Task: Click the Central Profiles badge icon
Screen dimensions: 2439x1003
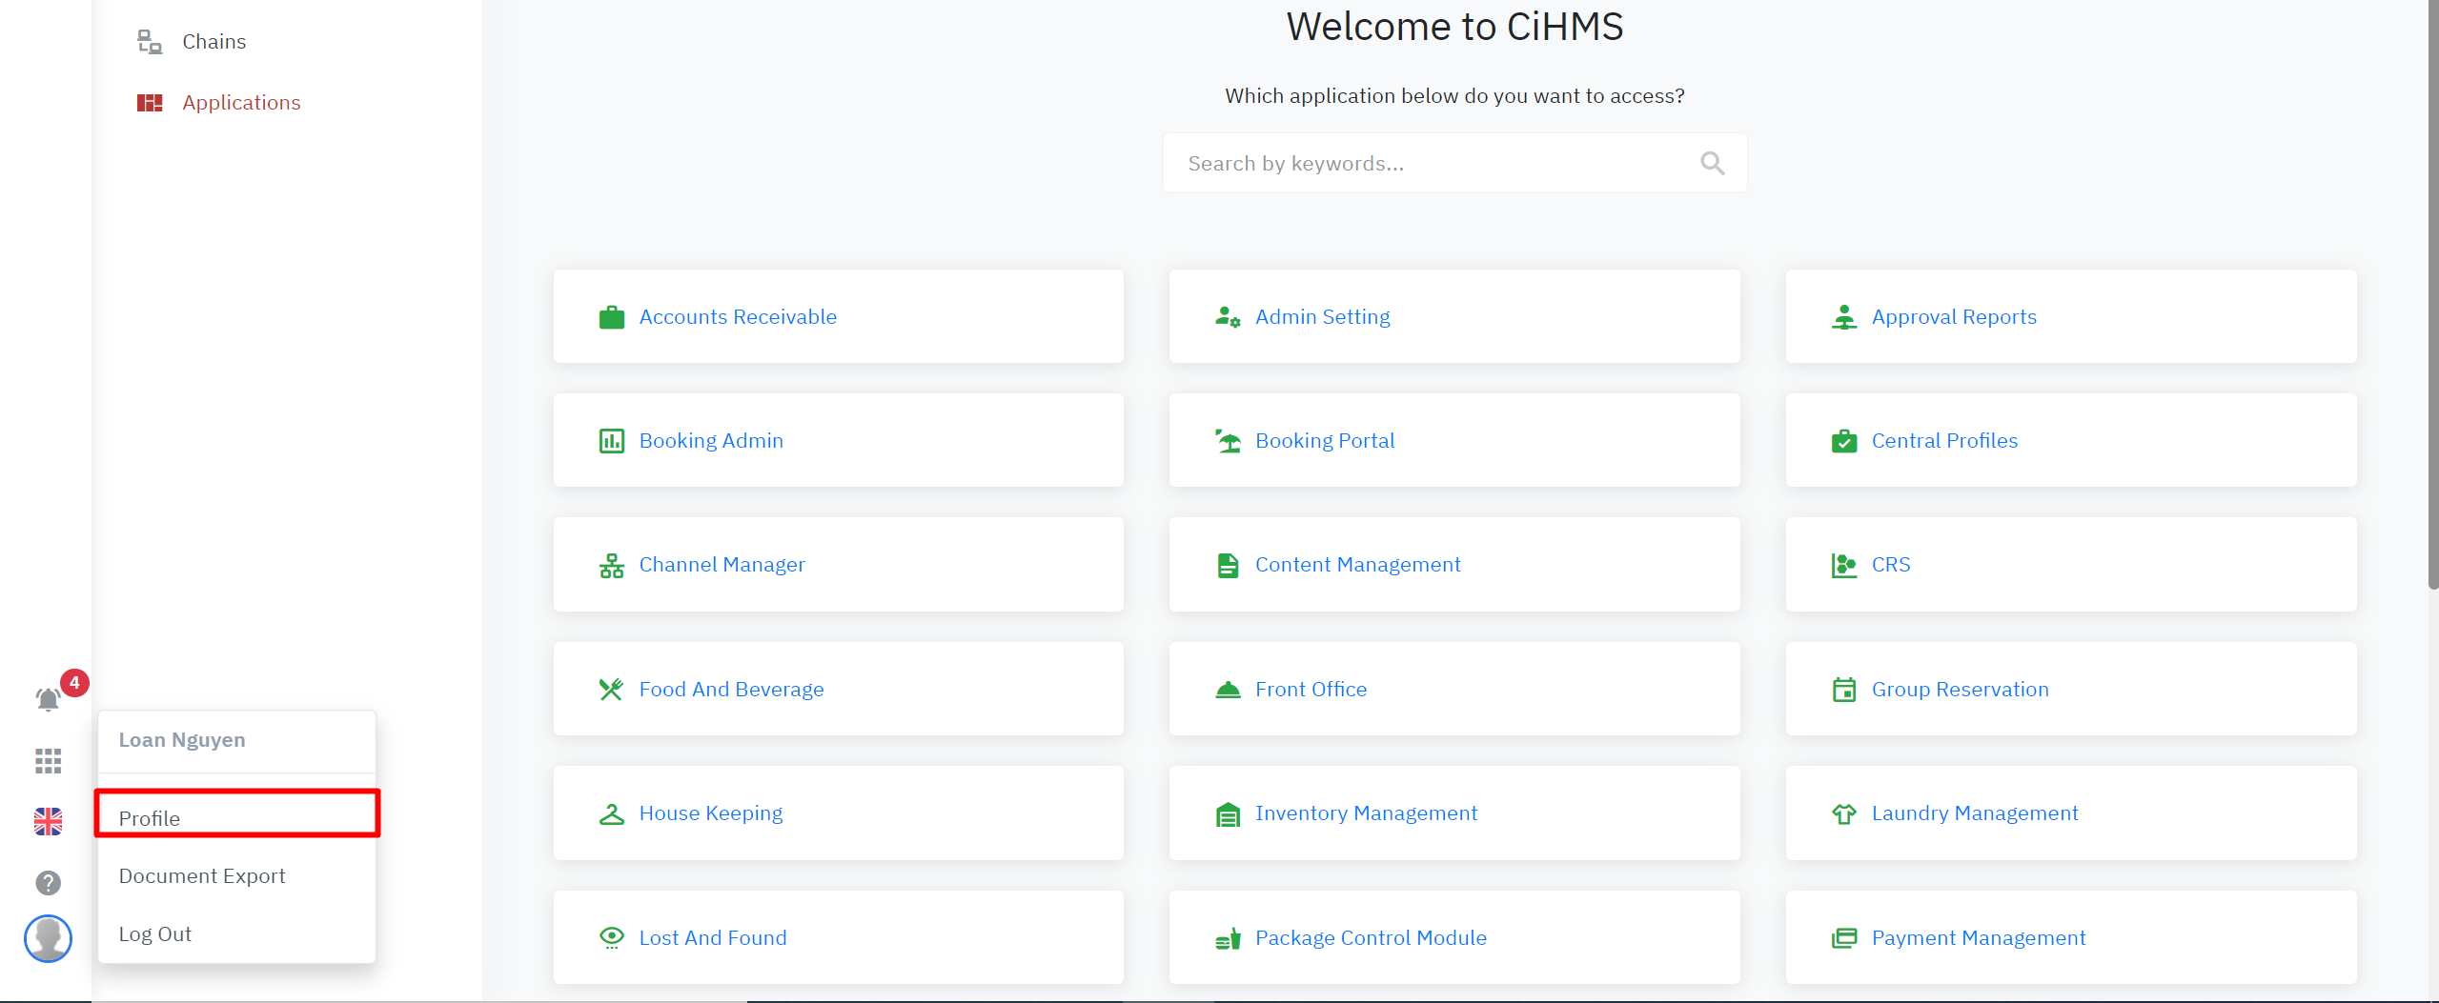Action: pyautogui.click(x=1844, y=441)
